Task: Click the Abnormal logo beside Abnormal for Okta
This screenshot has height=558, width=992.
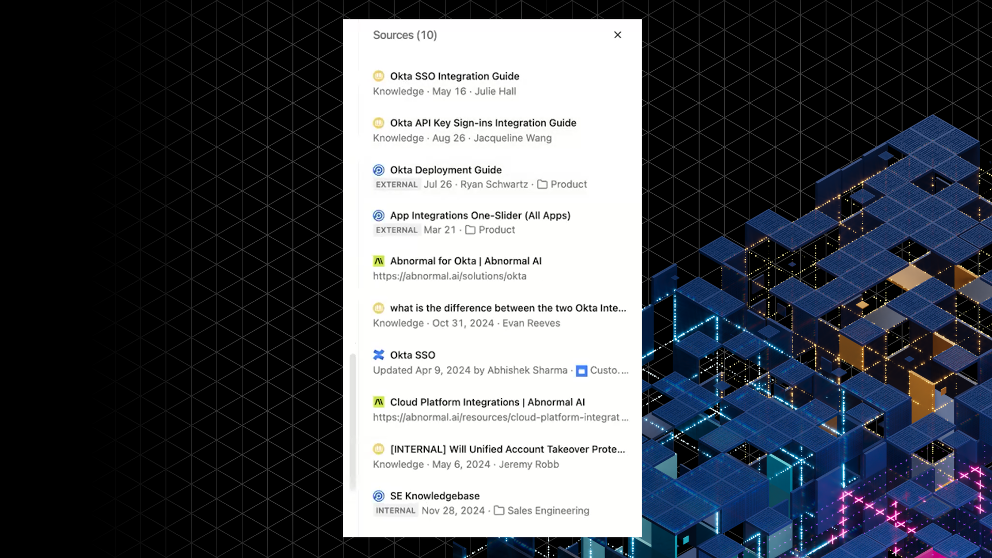Action: pyautogui.click(x=379, y=261)
